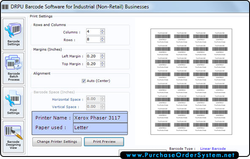Open the Barcode Batch Process panel
This screenshot has height=159, width=250.
pyautogui.click(x=13, y=68)
